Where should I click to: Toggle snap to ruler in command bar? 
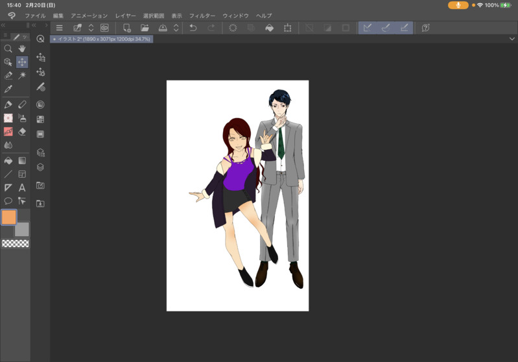368,28
